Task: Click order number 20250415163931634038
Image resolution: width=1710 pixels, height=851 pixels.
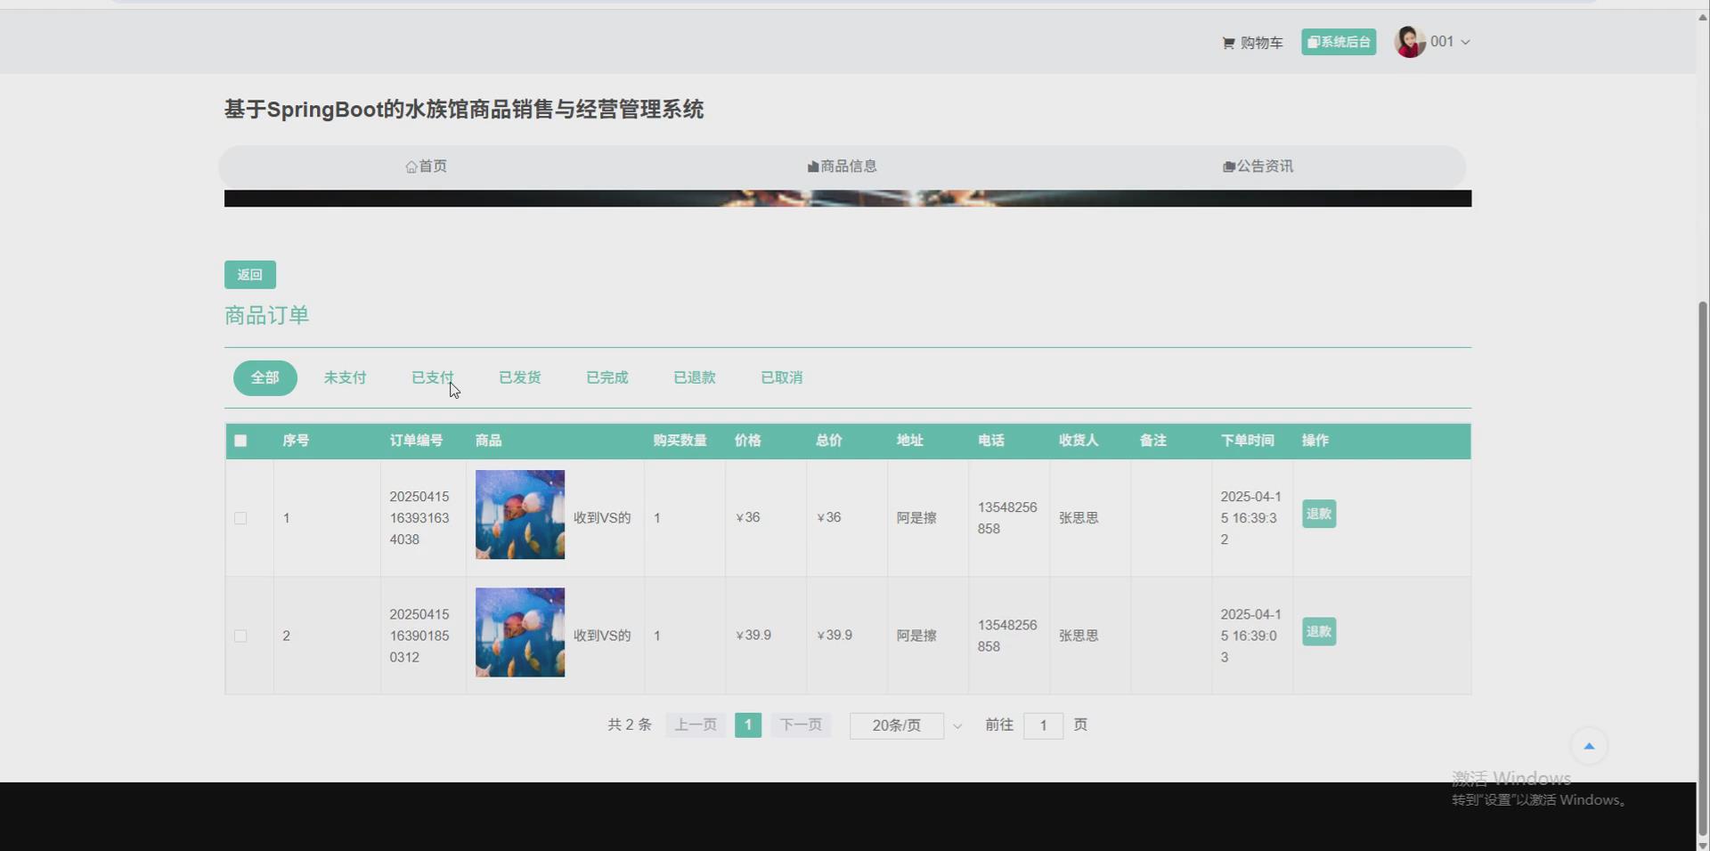Action: coord(419,518)
